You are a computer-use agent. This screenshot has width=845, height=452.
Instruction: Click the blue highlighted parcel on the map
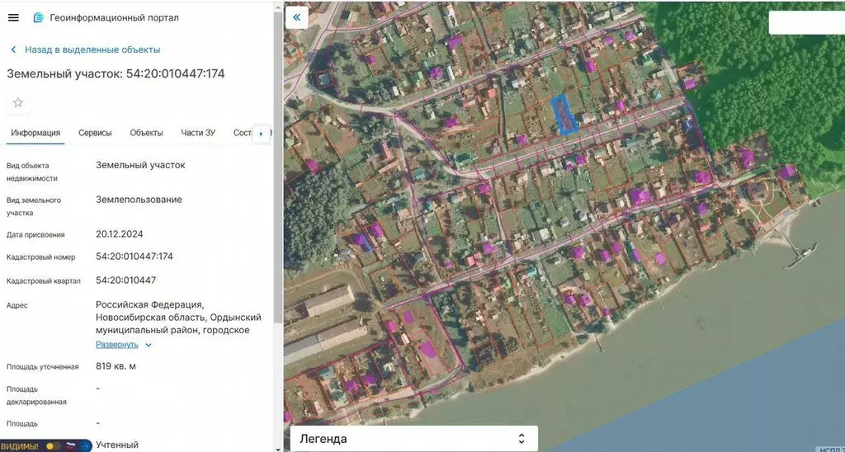[564, 115]
